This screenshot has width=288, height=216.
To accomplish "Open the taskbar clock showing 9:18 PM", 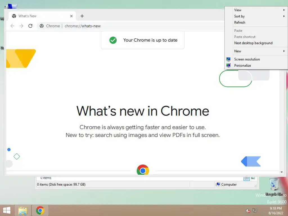I will pyautogui.click(x=276, y=211).
